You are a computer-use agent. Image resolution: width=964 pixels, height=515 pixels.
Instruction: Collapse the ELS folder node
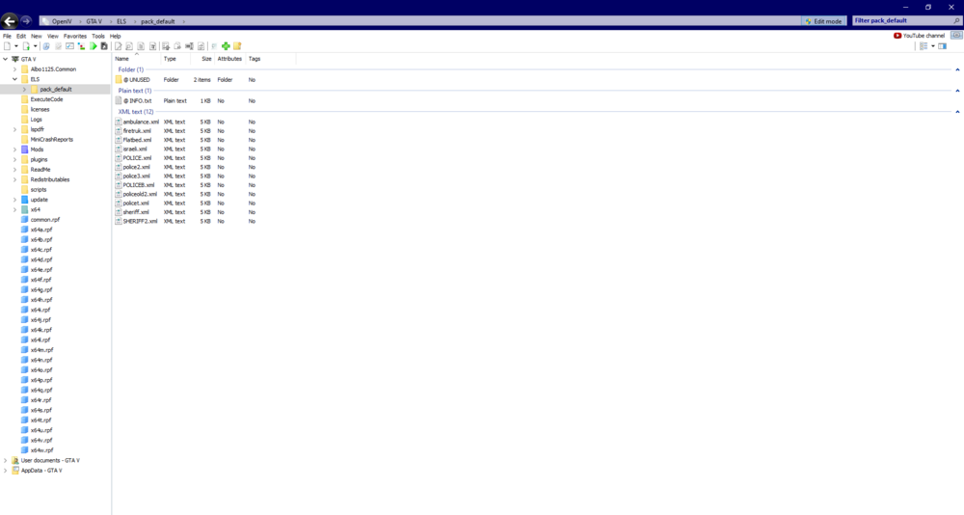pyautogui.click(x=15, y=79)
